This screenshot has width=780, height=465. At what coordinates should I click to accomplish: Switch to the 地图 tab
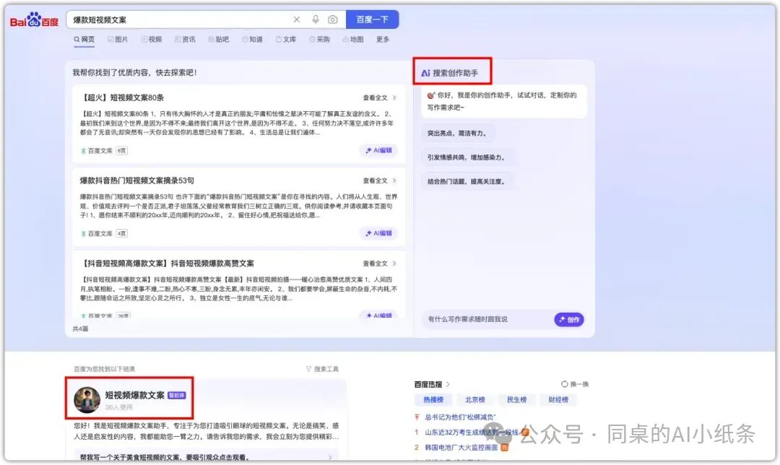tap(353, 39)
